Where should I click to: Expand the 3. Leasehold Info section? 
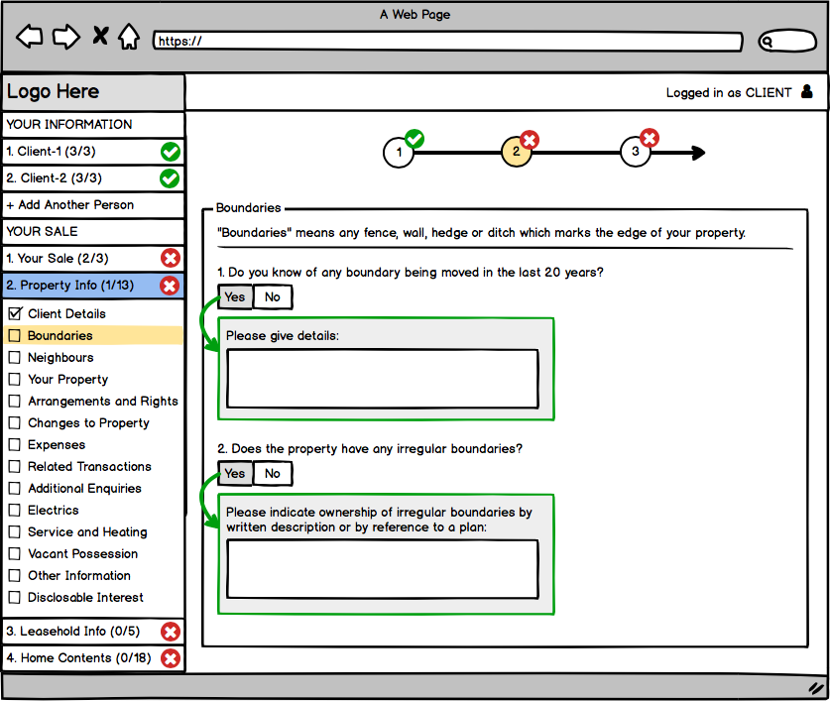pyautogui.click(x=72, y=632)
